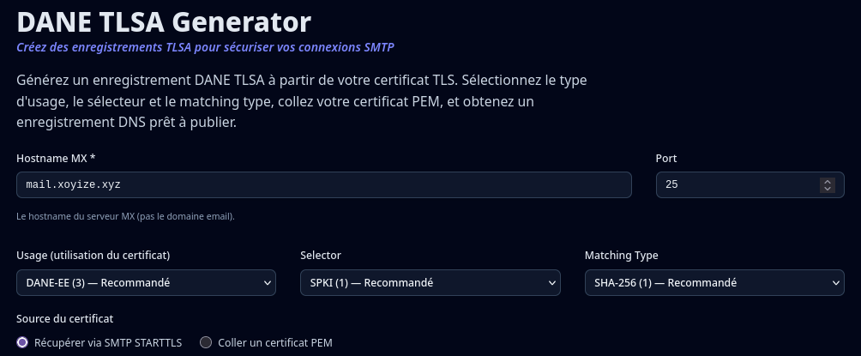Select the Récupérer via SMTP STARTTLS radio
861x356 pixels.
22,342
